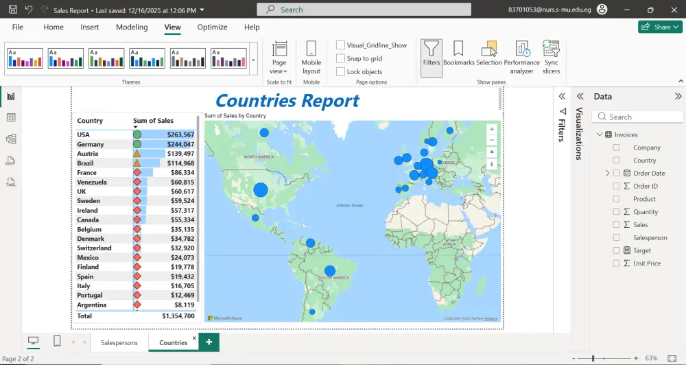Open Table view in left sidebar
The image size is (686, 365).
[11, 117]
